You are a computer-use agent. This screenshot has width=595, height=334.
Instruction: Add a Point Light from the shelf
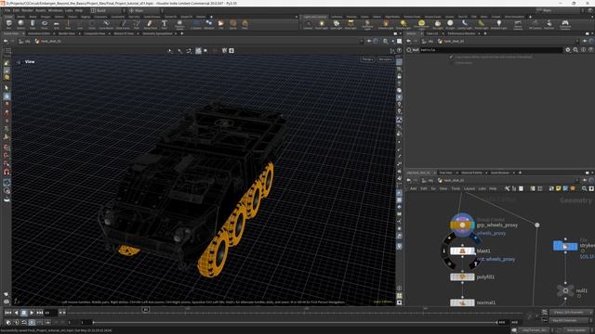[322, 25]
